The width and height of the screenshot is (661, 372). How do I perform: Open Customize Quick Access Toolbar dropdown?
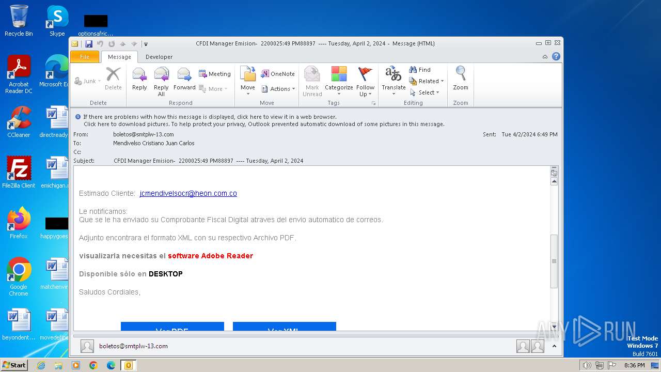click(146, 44)
